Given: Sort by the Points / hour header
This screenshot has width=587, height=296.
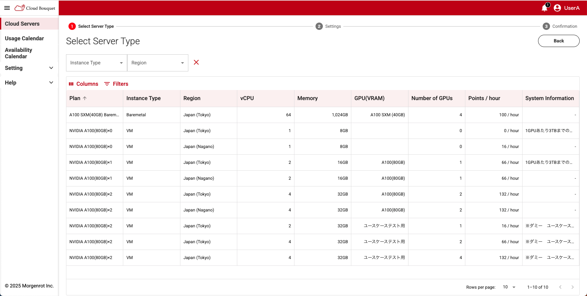Looking at the screenshot, I should (484, 98).
